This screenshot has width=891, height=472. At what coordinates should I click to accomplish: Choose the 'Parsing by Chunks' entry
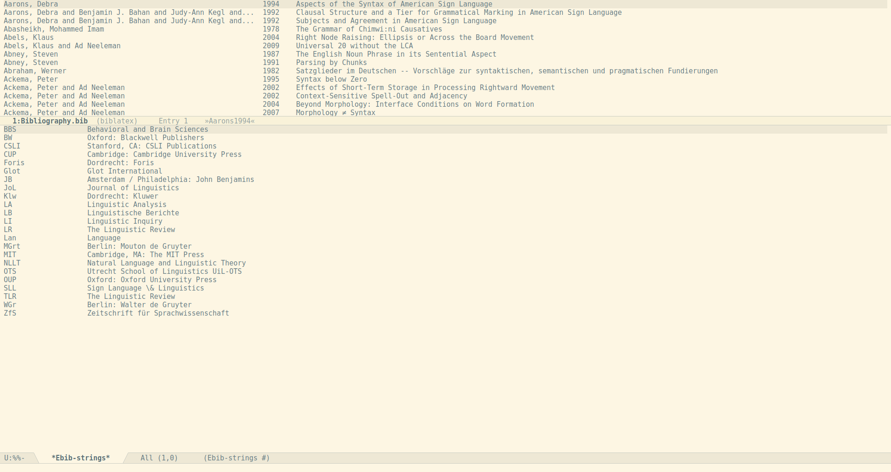[x=331, y=63]
